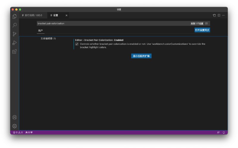The width and height of the screenshot is (238, 148).
Task: Click the 找到 1 个设置 result count
Action: pos(197,24)
